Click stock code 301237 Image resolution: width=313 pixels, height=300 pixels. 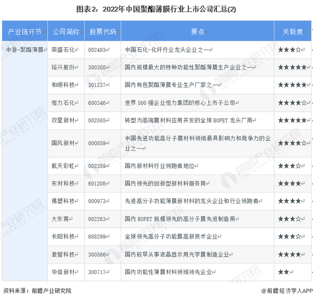click(97, 85)
